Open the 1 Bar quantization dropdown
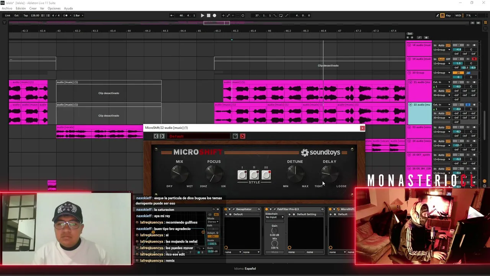Screen dimensions: 490x276 78,15
